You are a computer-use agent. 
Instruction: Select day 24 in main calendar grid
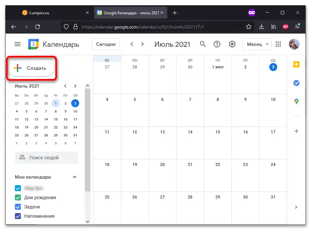click(273, 165)
